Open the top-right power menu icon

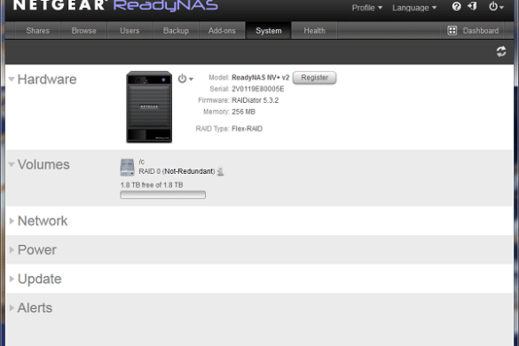coord(496,6)
